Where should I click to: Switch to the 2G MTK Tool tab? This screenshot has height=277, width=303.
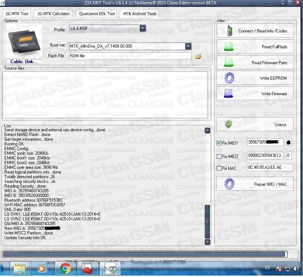[17, 14]
